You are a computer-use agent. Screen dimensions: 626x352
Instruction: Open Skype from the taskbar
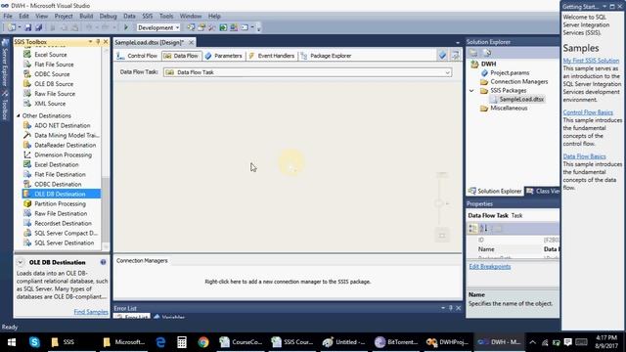[34, 342]
